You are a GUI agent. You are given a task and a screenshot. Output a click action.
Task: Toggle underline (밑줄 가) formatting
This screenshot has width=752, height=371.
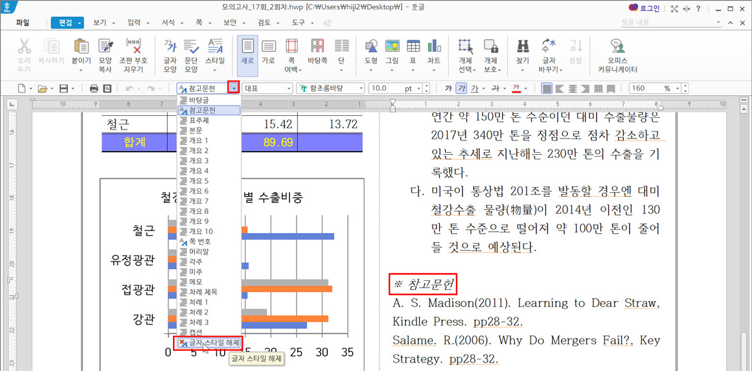coord(474,88)
